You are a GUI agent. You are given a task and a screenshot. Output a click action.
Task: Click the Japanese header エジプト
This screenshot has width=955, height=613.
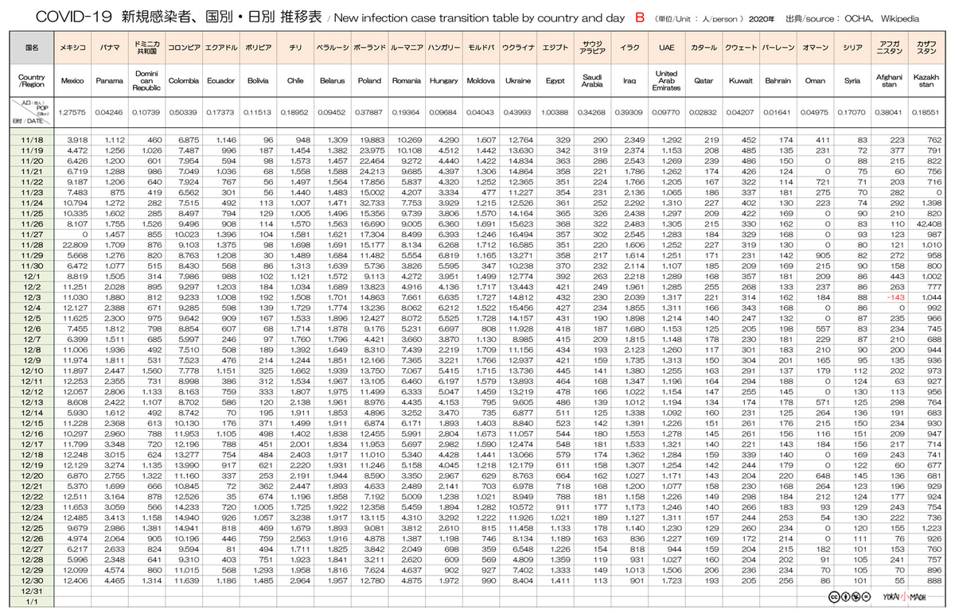click(x=555, y=48)
